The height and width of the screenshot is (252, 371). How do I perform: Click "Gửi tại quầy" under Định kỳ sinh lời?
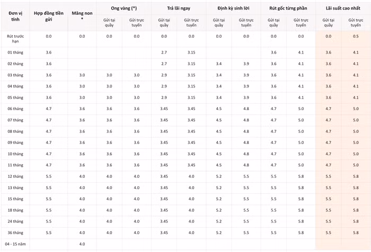point(219,22)
